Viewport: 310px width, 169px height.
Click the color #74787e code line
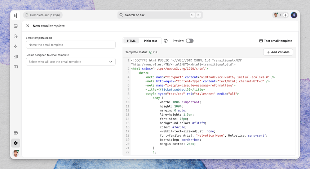(173, 127)
